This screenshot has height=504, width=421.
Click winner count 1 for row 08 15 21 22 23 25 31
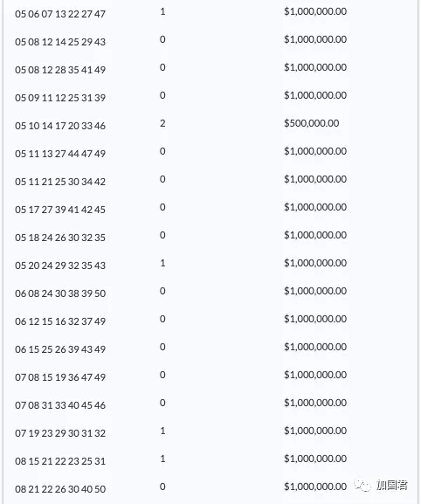(162, 459)
